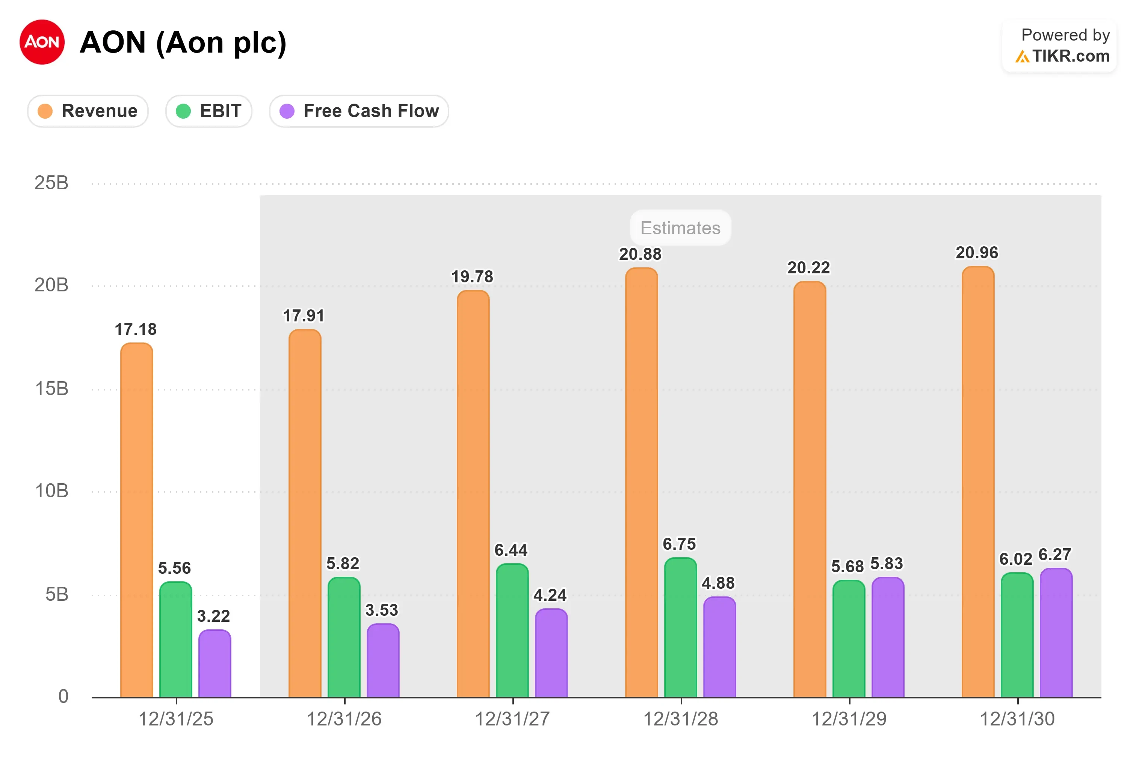
Task: Select the 20.96 revenue bar for 12/31/30
Action: (978, 482)
